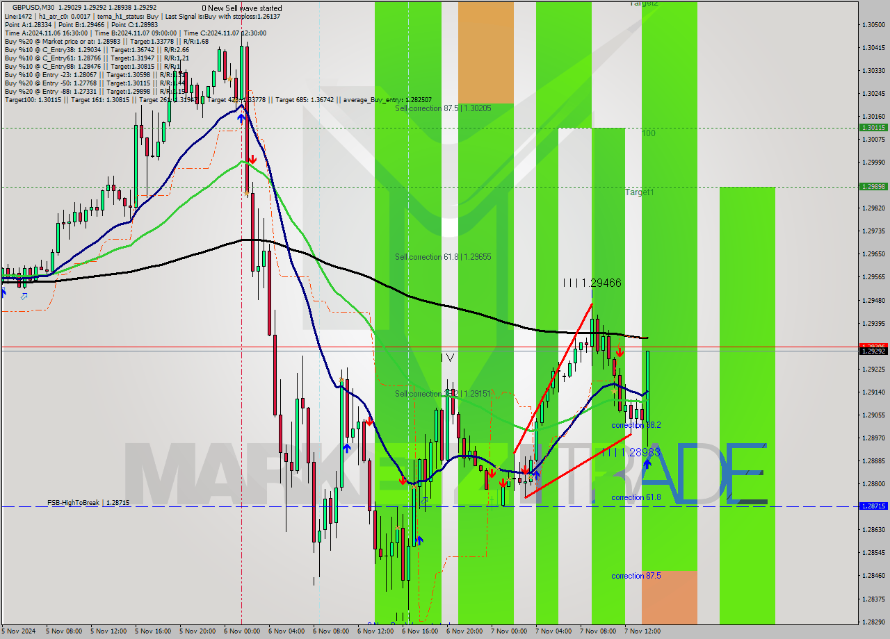
Task: Click the red down arrow after the 1.29466 peak
Action: (620, 353)
